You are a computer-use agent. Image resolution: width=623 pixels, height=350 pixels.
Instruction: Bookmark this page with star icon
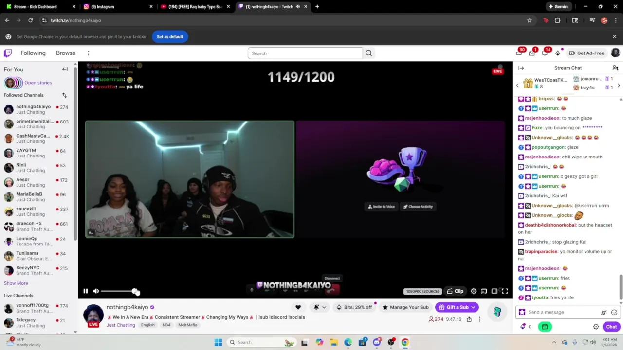click(x=530, y=20)
